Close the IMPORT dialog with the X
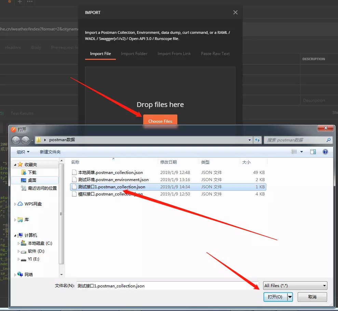This screenshot has width=338, height=311. (x=235, y=13)
